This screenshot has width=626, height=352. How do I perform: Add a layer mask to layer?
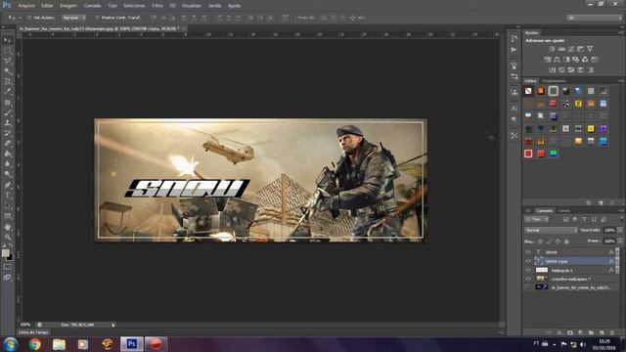[570, 332]
